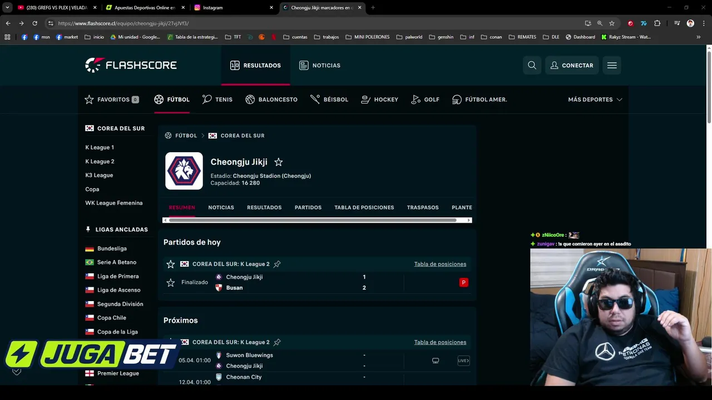Screen dimensions: 712x400
Task: Pin K League 2 in Partidos de hoy
Action: tap(277, 264)
